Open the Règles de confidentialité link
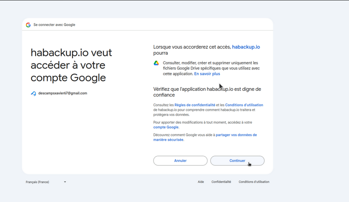Image resolution: width=349 pixels, height=202 pixels. 195,105
